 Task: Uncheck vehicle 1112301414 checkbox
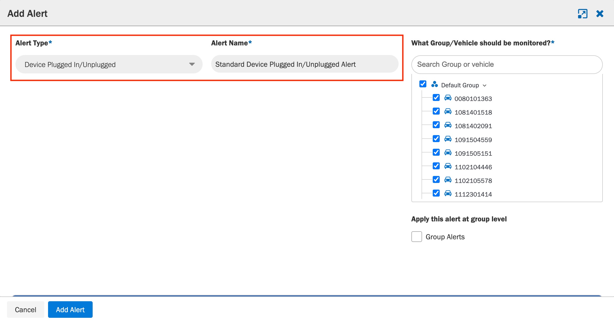(x=436, y=193)
